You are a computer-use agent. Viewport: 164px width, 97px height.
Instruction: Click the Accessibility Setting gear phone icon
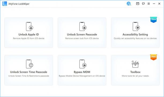[x=136, y=27]
